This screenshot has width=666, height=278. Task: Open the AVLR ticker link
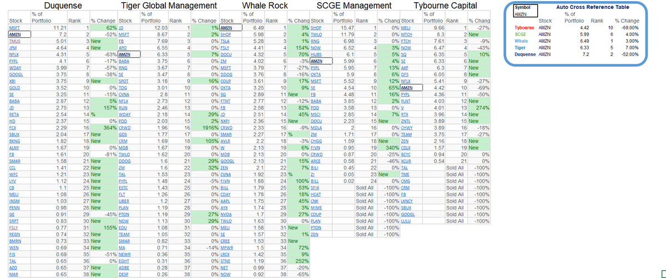[x=225, y=141]
